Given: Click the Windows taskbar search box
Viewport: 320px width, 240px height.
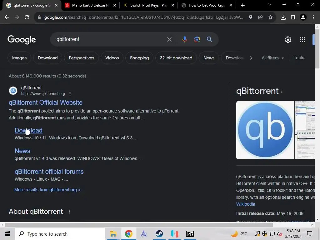Looking at the screenshot, I should point(60,234).
